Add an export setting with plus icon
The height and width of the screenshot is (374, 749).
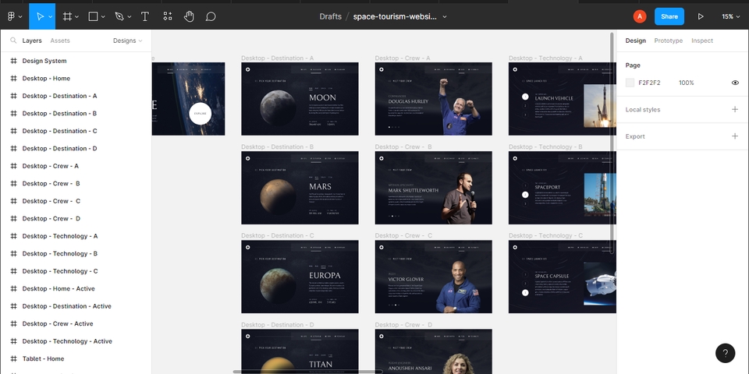735,136
